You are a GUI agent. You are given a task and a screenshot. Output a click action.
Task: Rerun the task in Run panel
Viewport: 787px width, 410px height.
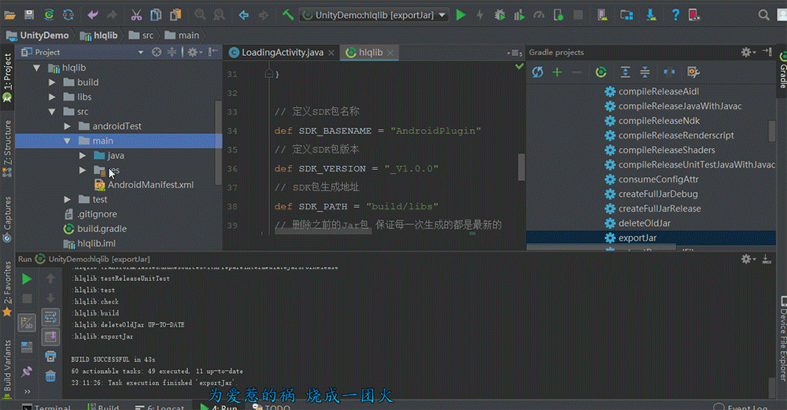point(27,279)
